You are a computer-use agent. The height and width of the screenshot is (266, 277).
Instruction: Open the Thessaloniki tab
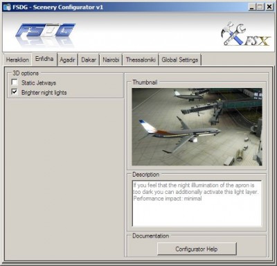[x=141, y=60]
